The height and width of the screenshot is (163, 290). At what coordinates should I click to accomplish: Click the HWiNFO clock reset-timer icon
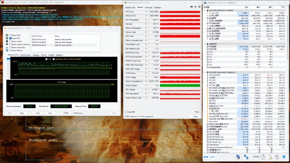(263, 157)
